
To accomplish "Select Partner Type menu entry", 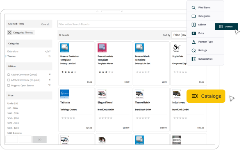I will (x=205, y=42).
